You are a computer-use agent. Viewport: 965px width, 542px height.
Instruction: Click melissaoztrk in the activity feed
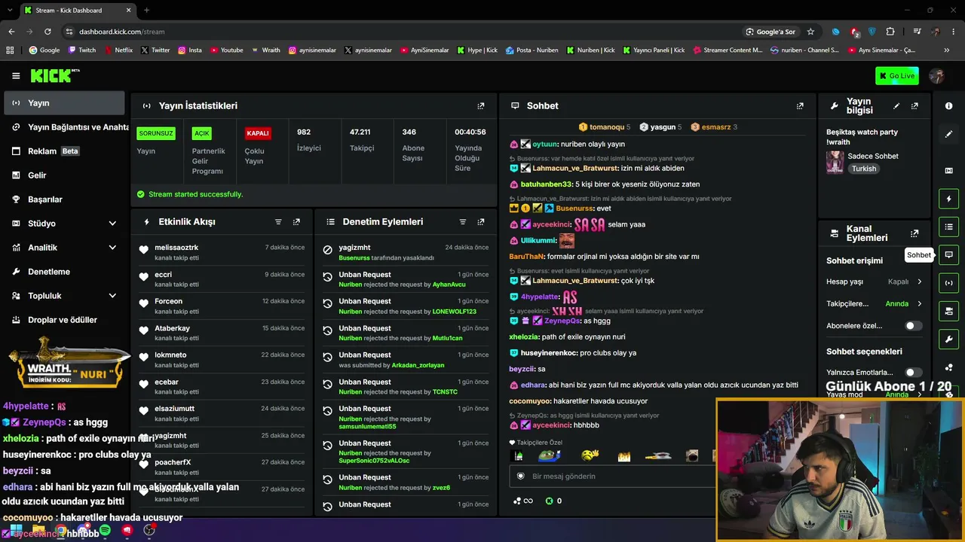click(x=176, y=248)
